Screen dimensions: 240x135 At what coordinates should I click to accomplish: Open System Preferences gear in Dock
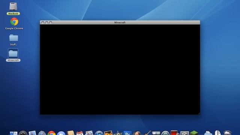(x=184, y=133)
